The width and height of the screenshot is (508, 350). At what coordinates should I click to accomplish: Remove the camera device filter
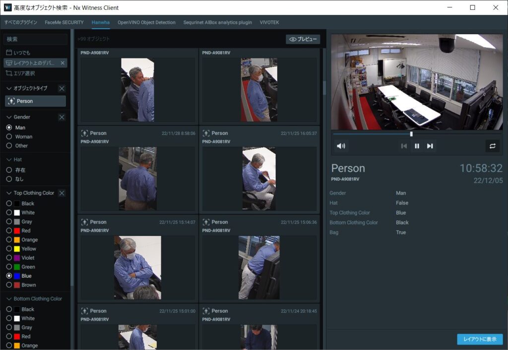pos(63,63)
